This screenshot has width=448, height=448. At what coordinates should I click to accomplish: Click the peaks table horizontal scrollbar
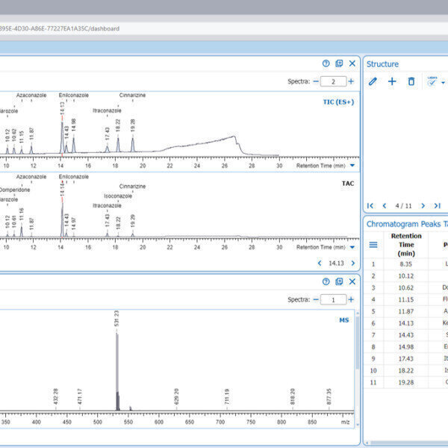[x=408, y=444]
